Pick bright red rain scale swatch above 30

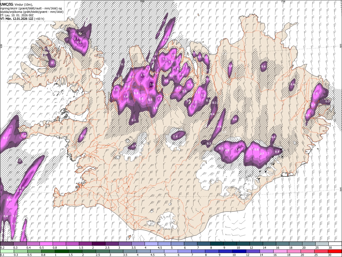tap(335, 251)
